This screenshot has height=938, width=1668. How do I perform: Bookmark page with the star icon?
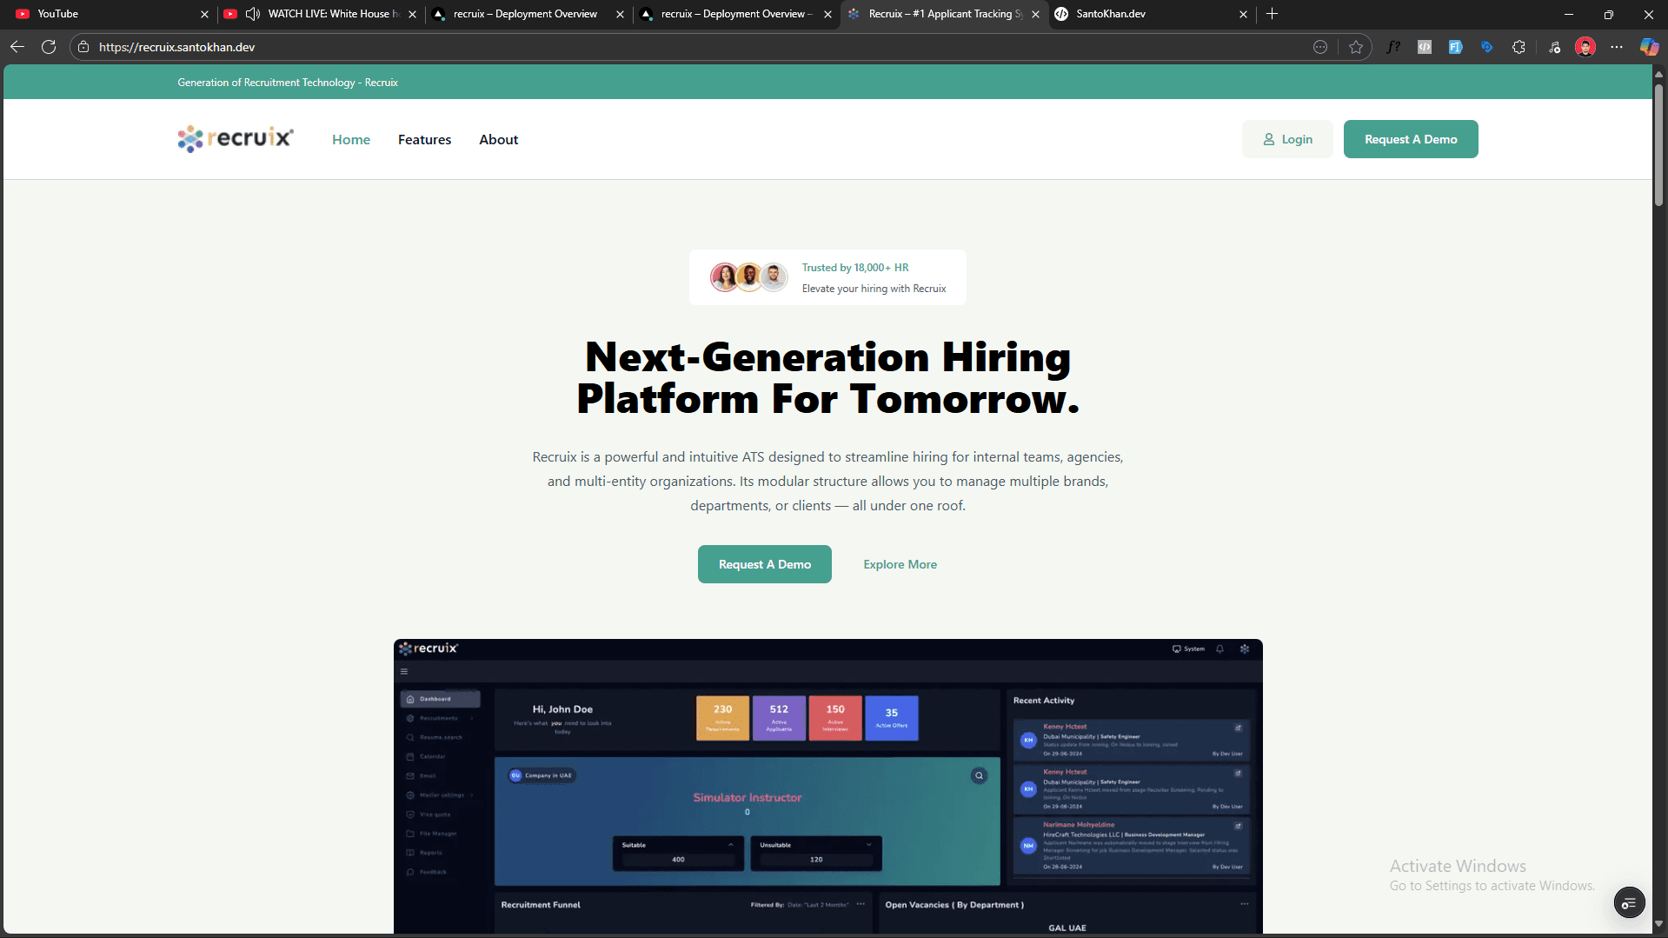1355,47
